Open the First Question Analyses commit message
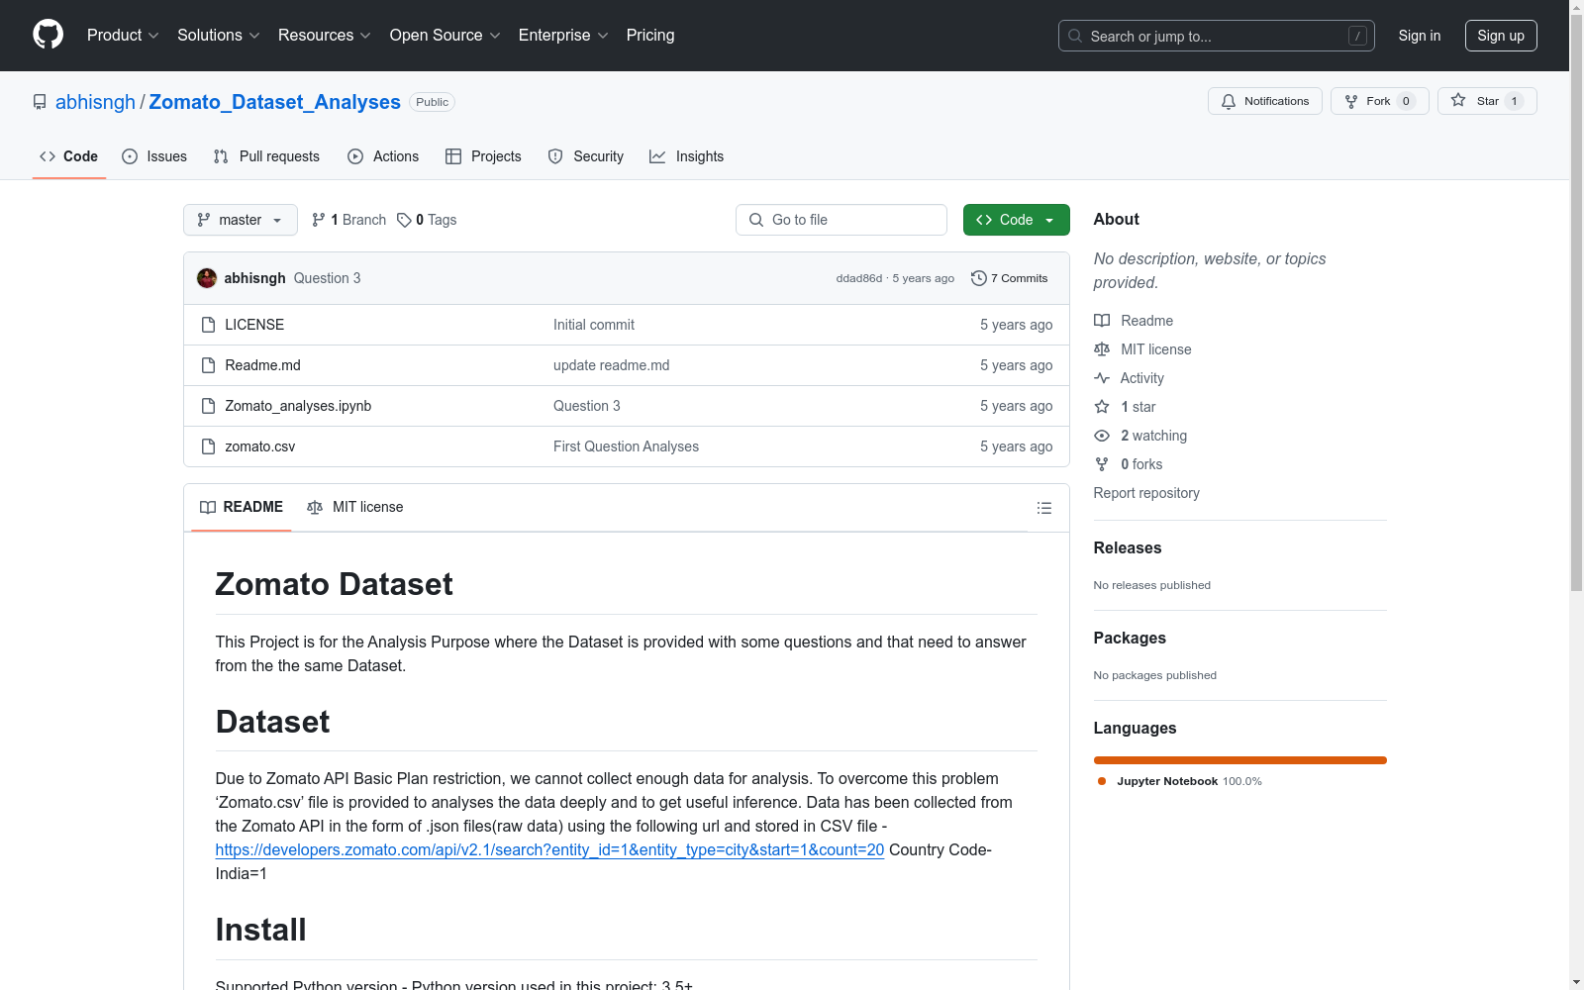 626,446
